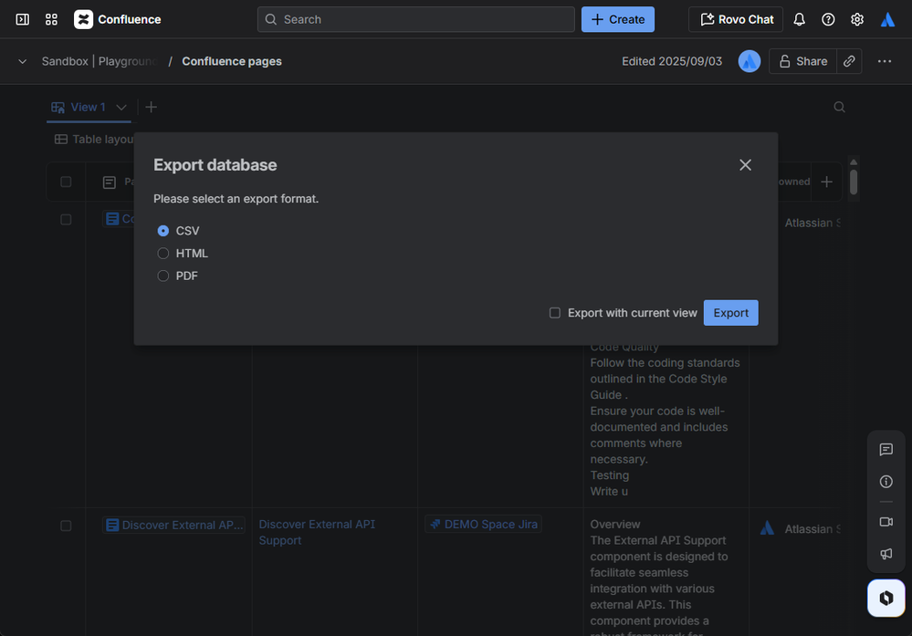Open the notifications bell icon
Viewport: 912px width, 636px height.
(799, 19)
